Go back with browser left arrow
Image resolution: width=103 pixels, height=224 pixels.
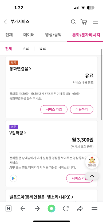[23, 209]
